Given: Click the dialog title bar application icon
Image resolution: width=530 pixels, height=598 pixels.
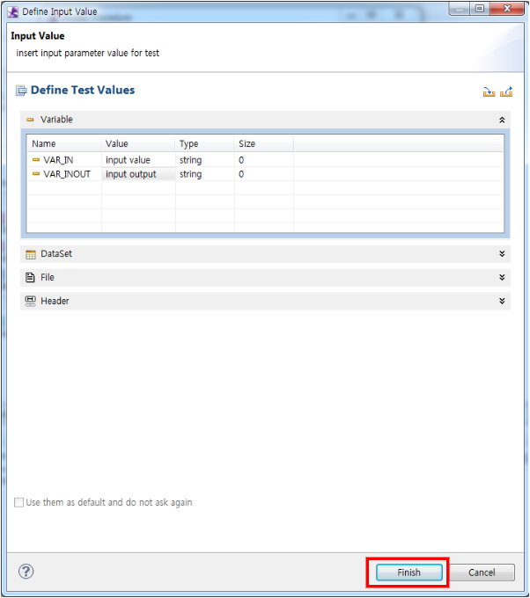Looking at the screenshot, I should pos(12,11).
